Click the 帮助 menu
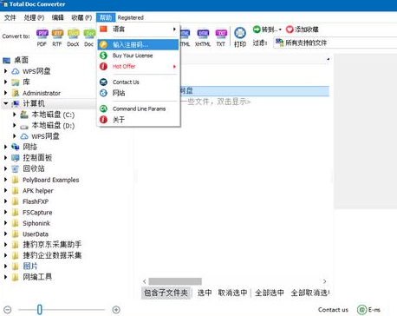The width and height of the screenshot is (397, 316). [x=106, y=17]
